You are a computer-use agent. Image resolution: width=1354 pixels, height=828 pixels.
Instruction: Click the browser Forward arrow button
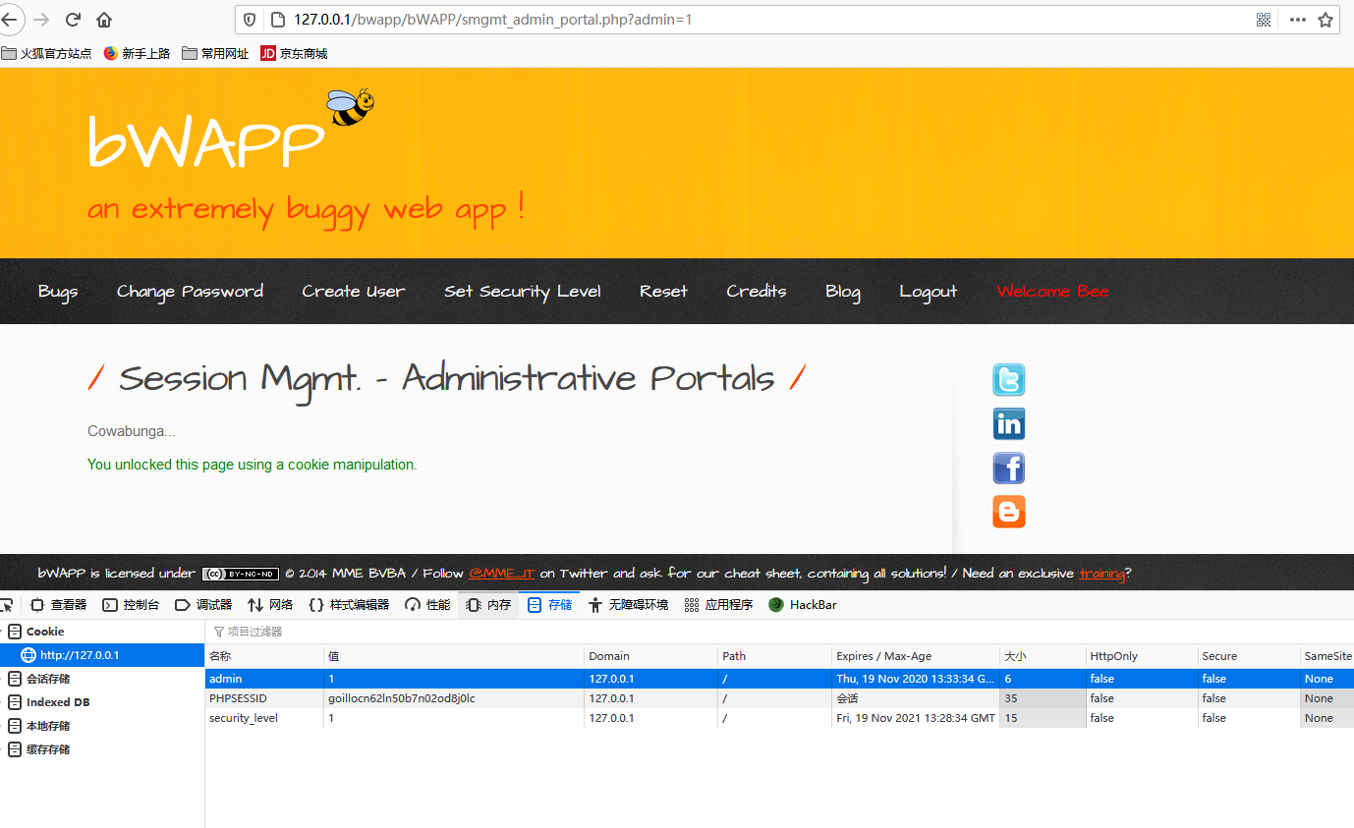[x=41, y=20]
